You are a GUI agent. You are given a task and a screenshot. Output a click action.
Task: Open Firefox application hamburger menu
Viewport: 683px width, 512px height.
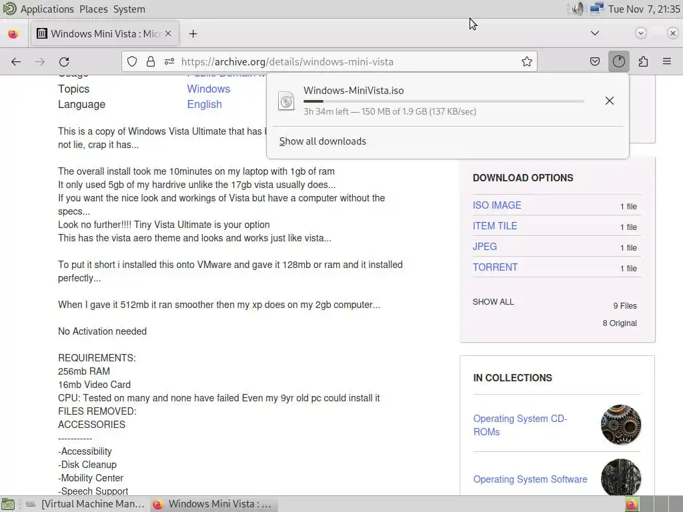[667, 62]
